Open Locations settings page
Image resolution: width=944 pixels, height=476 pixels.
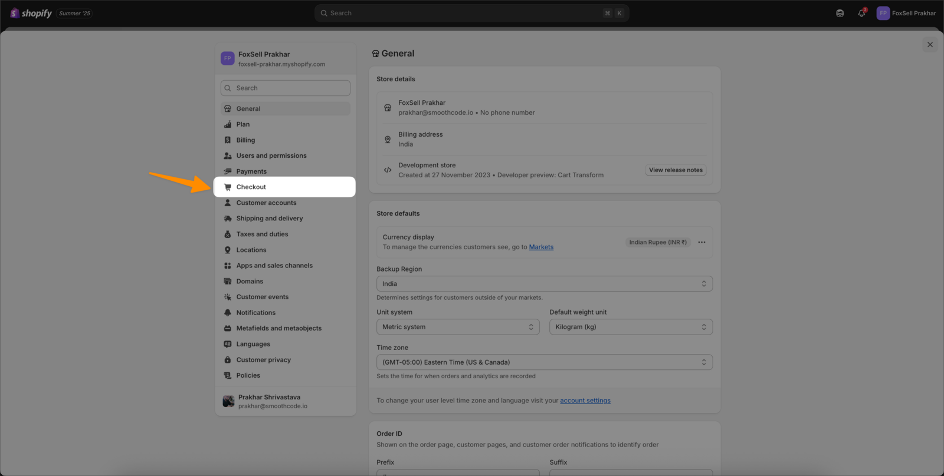286,250
